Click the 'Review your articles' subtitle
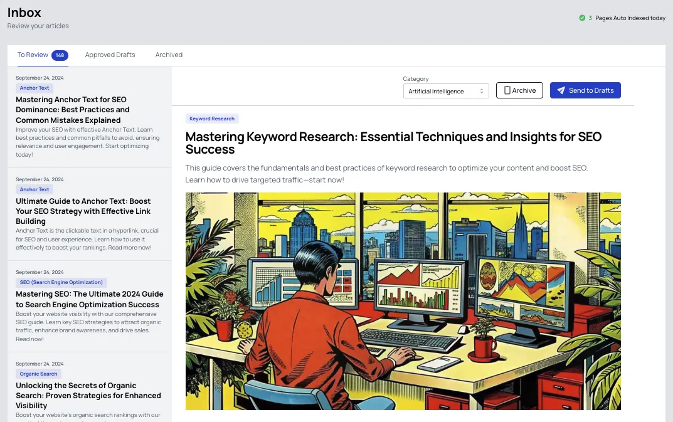The image size is (673, 422). tap(38, 26)
